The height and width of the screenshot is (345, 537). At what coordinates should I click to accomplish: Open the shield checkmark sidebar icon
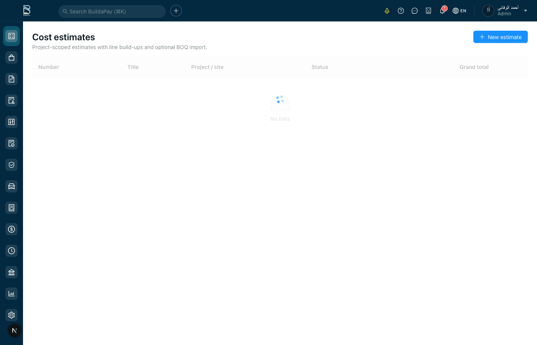(x=12, y=165)
